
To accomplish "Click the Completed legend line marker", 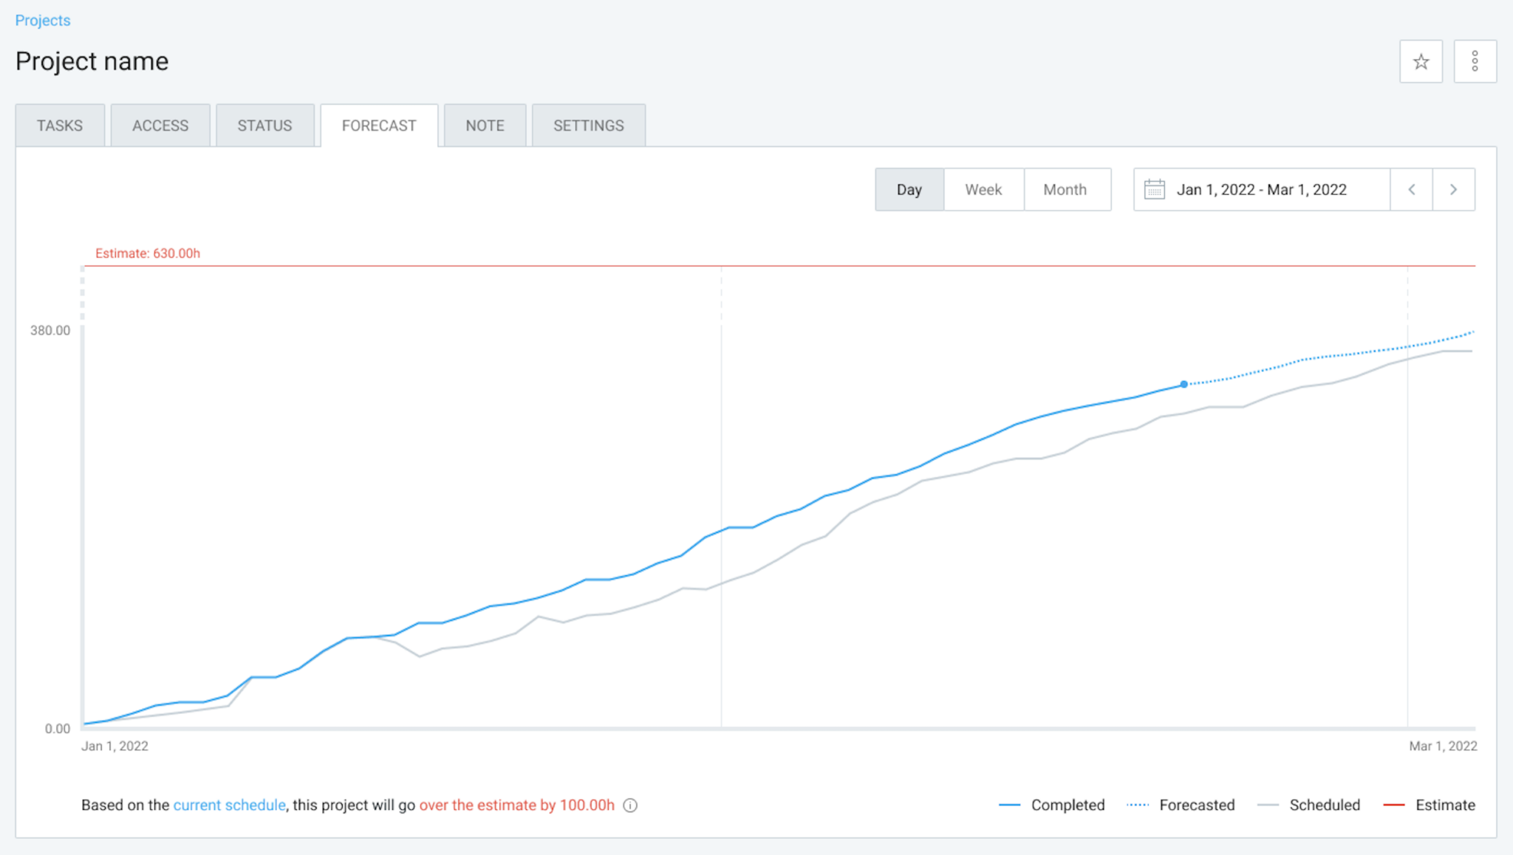I will (x=1009, y=806).
